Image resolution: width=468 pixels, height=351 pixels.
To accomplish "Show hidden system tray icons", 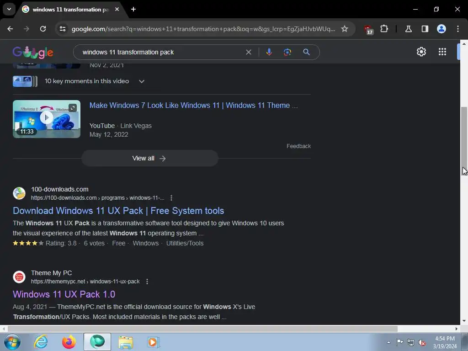I will [x=388, y=342].
